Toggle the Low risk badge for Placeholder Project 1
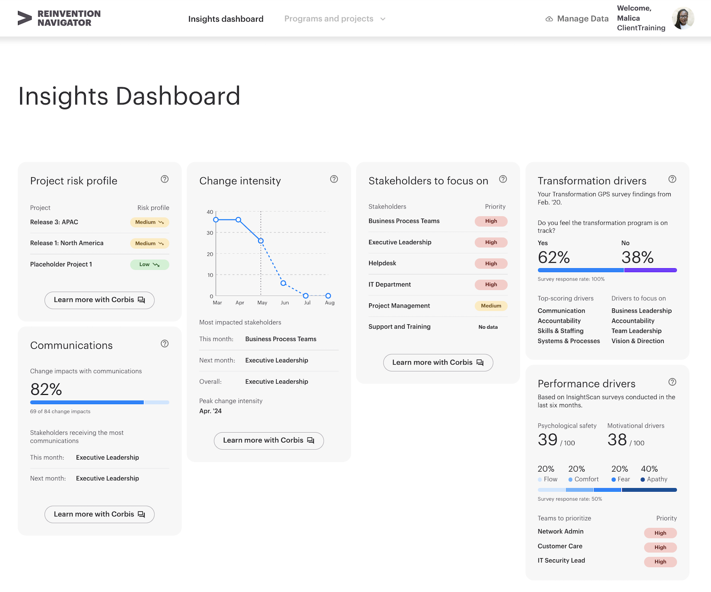711x592 pixels. click(x=149, y=264)
